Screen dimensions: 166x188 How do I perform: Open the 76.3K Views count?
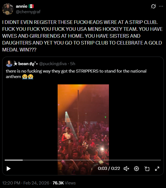[64, 183]
